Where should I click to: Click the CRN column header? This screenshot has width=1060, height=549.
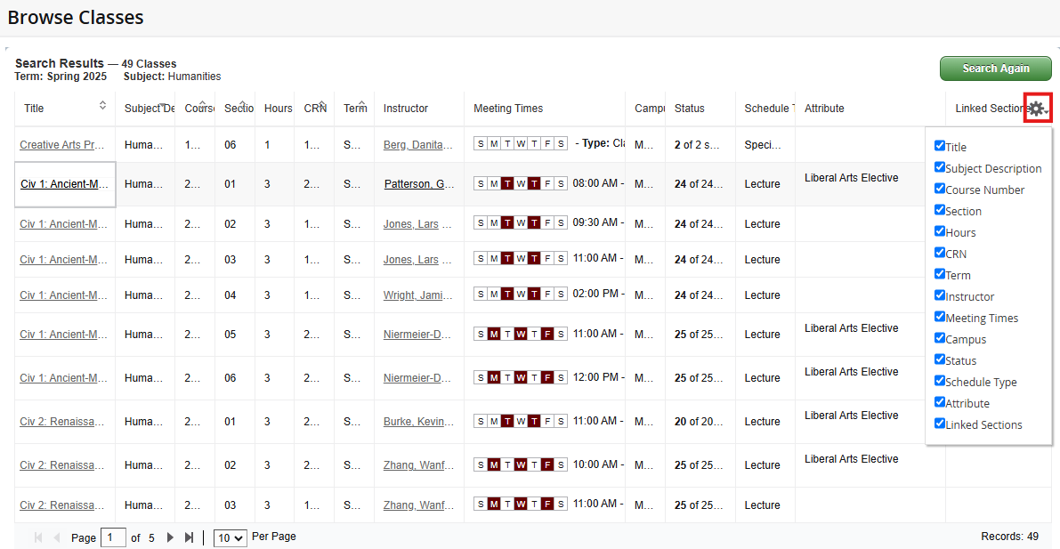(315, 109)
